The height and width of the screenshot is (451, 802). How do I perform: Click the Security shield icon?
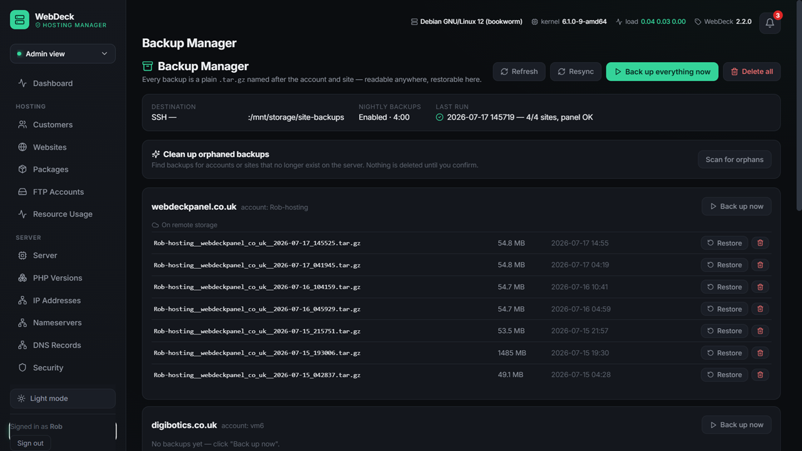click(x=23, y=368)
